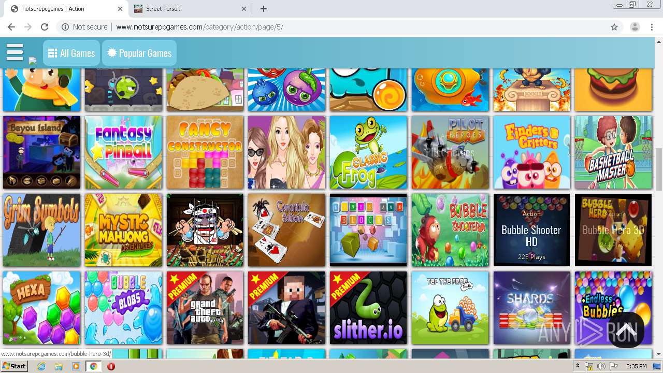Viewport: 663px width, 373px height.
Task: Switch to the Street Pursuit tab
Action: (189, 9)
